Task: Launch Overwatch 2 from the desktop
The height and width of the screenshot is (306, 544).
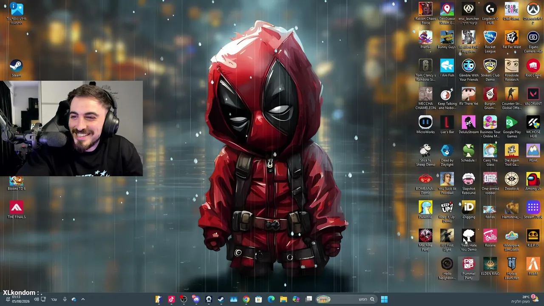Action: point(533,14)
